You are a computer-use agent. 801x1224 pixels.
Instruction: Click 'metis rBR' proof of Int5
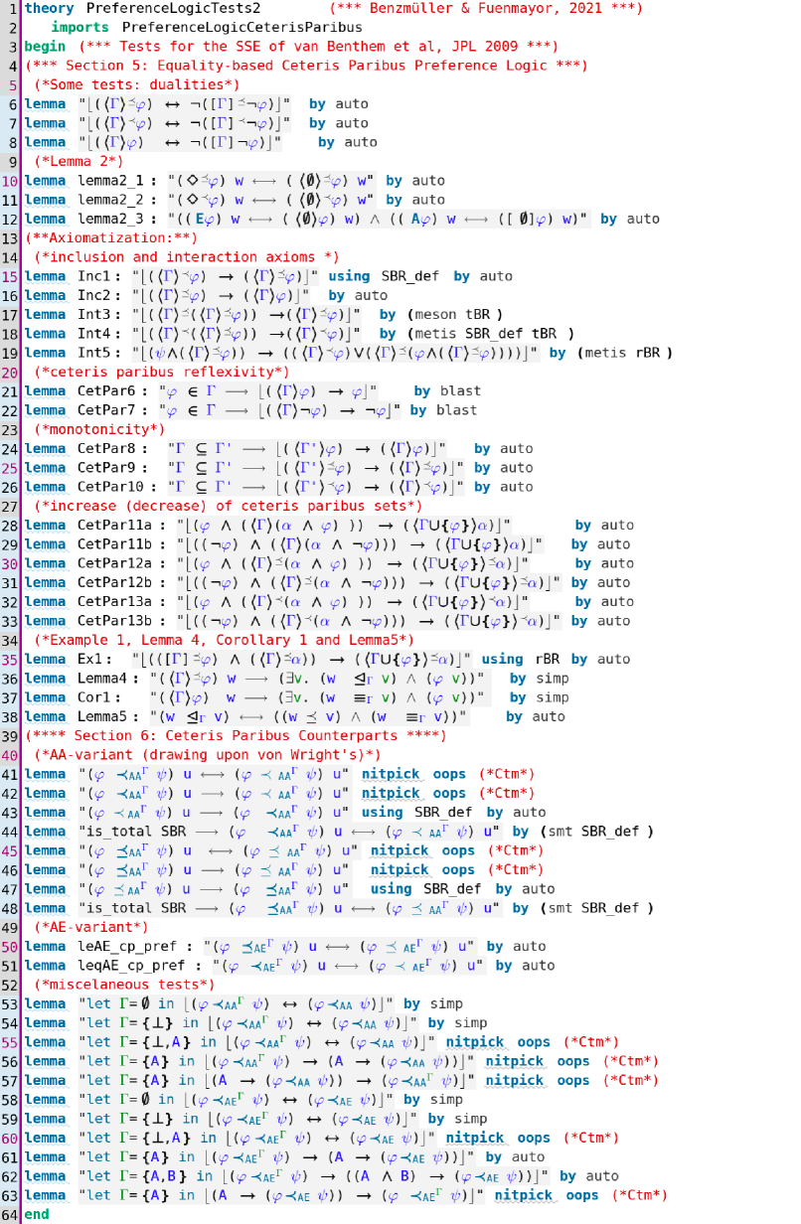point(623,352)
